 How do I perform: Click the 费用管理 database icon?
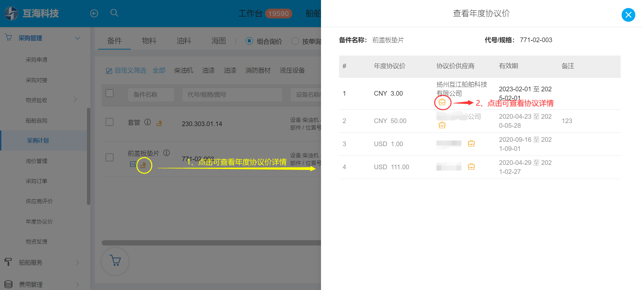[x=8, y=284]
